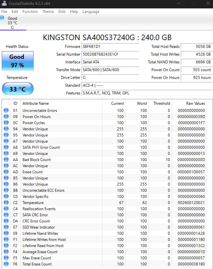Click the status orb next to Total Erase Count

(6, 264)
